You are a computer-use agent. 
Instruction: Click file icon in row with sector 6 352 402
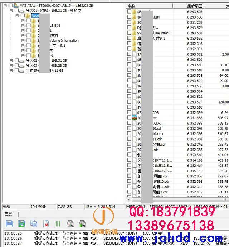pos(135,192)
